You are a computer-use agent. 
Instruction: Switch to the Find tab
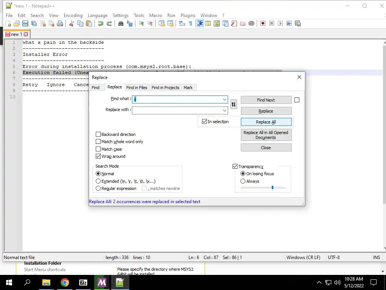click(95, 88)
